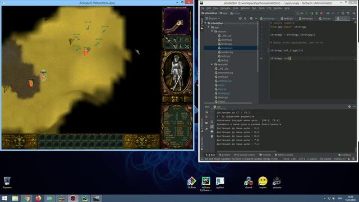Open the TODO tool window tab
Viewport: 359px width, 202px height.
pyautogui.click(x=224, y=155)
